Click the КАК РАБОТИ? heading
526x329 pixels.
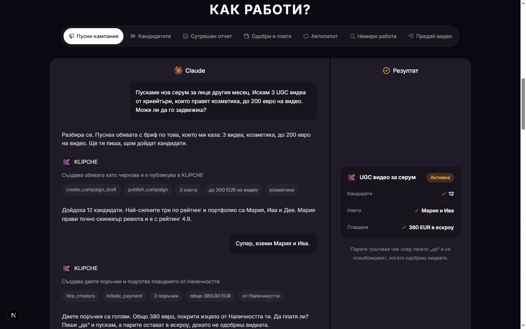[x=260, y=10]
